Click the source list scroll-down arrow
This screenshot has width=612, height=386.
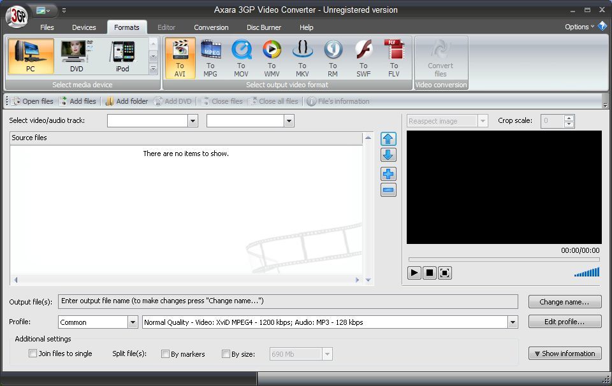pyautogui.click(x=368, y=280)
